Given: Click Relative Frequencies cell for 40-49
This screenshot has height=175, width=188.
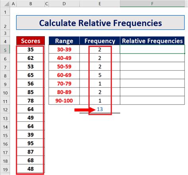Looking at the screenshot, I should [x=152, y=58].
